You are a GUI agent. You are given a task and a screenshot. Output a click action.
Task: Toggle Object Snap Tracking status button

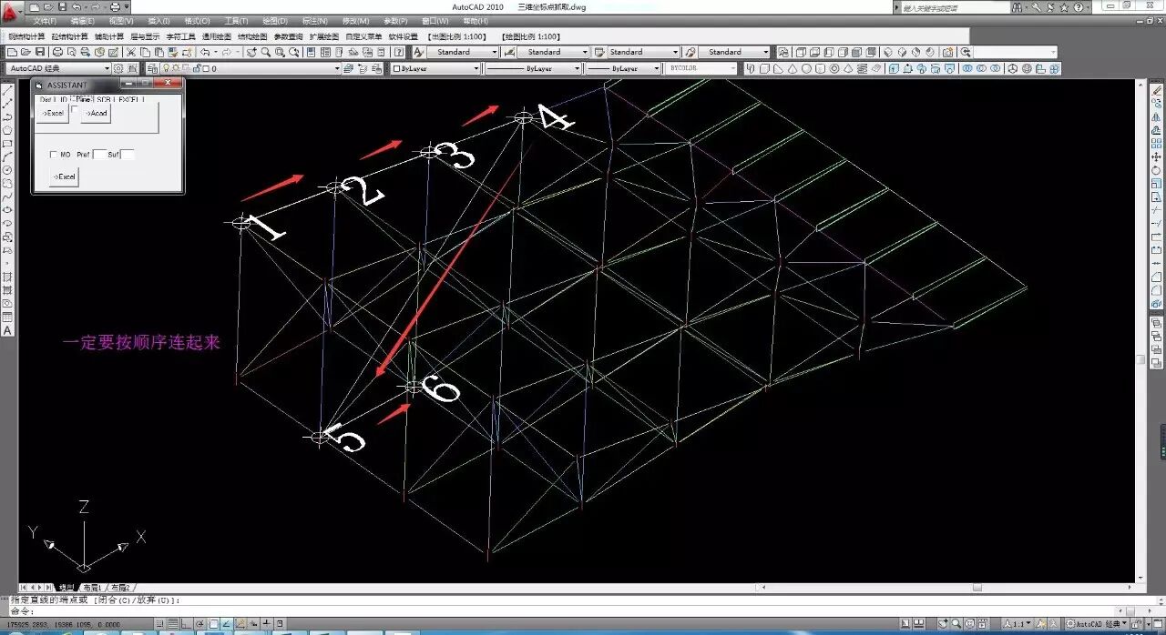click(x=226, y=624)
